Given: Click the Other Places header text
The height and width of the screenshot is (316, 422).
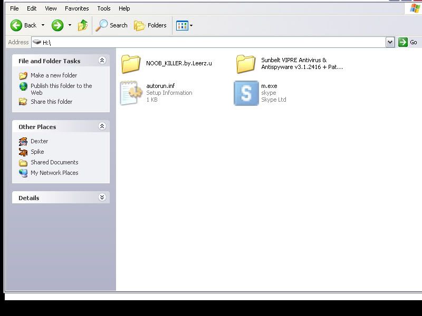Looking at the screenshot, I should point(37,127).
